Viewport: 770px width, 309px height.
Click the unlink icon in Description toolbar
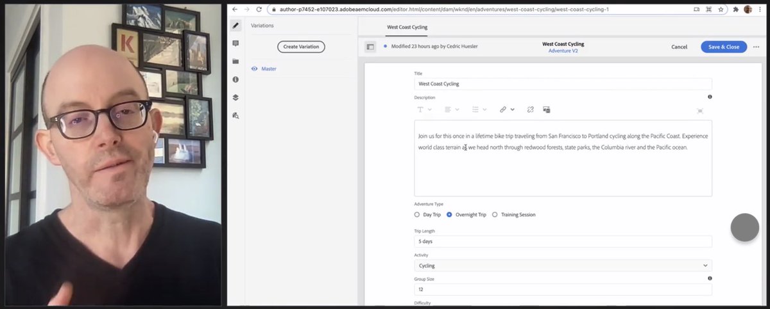[x=531, y=109]
